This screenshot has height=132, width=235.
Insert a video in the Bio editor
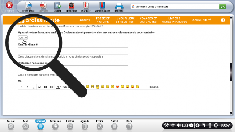46,87
